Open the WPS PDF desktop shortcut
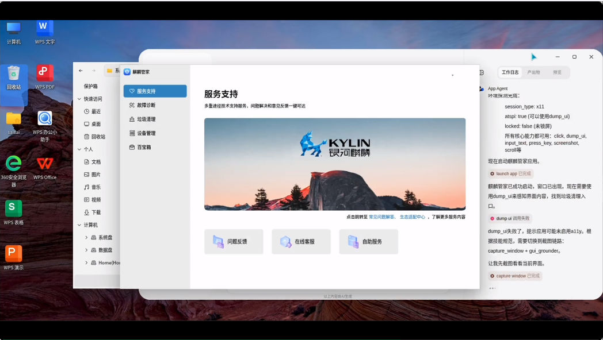The height and width of the screenshot is (340, 603). click(45, 78)
